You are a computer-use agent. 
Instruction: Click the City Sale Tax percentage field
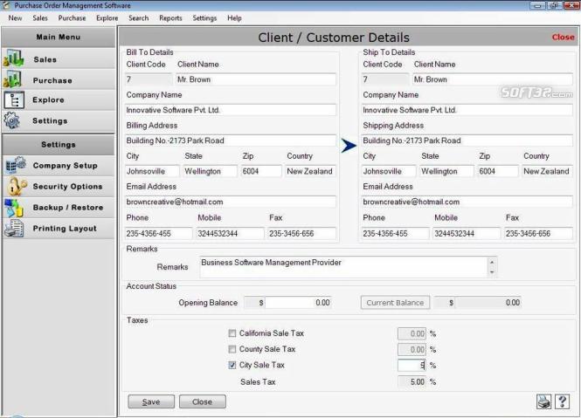412,366
